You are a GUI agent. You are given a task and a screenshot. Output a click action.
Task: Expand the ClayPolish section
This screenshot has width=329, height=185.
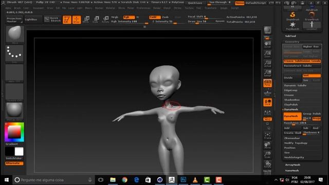tap(291, 104)
